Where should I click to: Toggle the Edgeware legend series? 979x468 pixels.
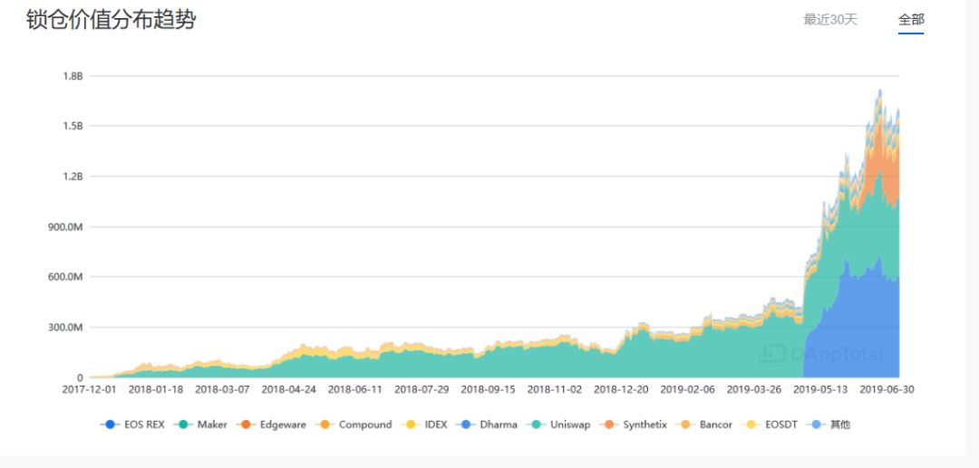[271, 425]
